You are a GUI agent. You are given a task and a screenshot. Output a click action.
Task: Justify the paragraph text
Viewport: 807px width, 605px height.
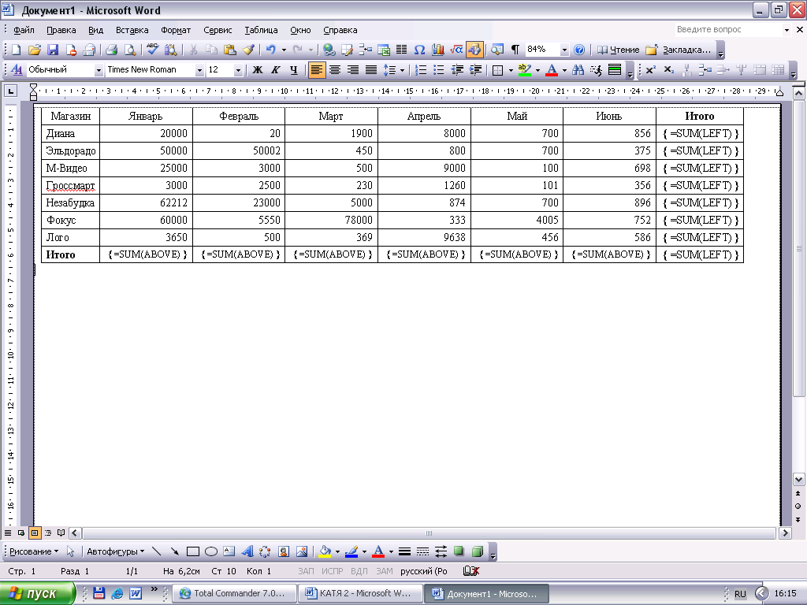tap(370, 70)
